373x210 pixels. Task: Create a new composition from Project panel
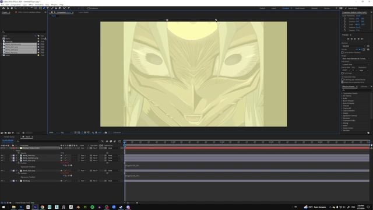[9, 132]
